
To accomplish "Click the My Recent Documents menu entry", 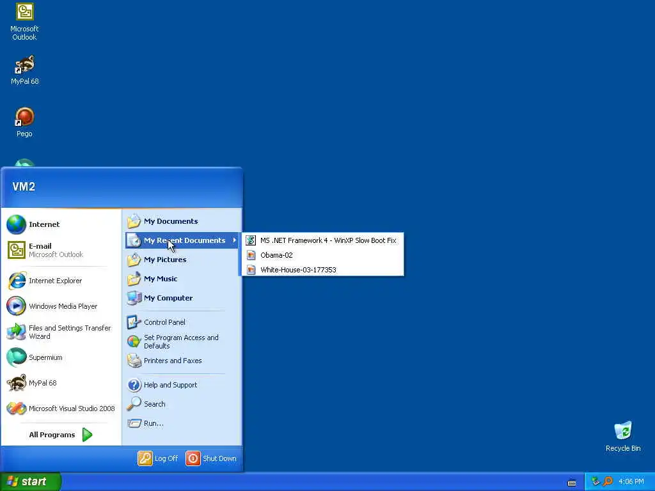I will click(182, 240).
